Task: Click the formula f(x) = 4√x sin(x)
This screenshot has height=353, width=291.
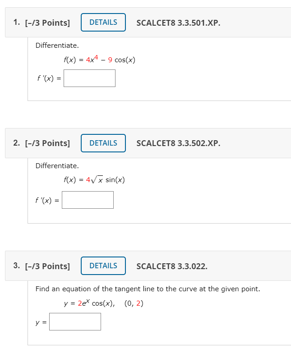Action: [x=94, y=180]
